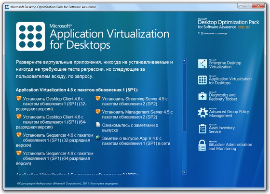Click box icon for Desktop Client 4.6 64-разрядная
Image resolution: width=270 pixels, height=194 pixels.
tap(19, 116)
